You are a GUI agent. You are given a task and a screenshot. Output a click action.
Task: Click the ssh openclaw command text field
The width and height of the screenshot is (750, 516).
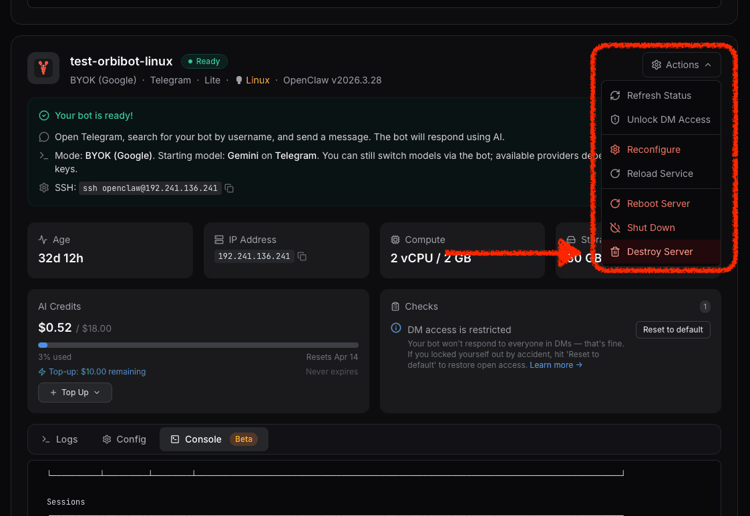click(x=150, y=188)
